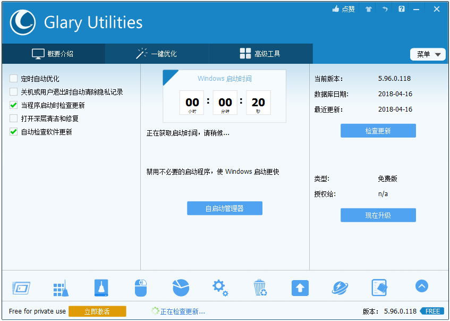450x321 pixels.
Task: Switch to the 一键优化 tab
Action: (157, 54)
